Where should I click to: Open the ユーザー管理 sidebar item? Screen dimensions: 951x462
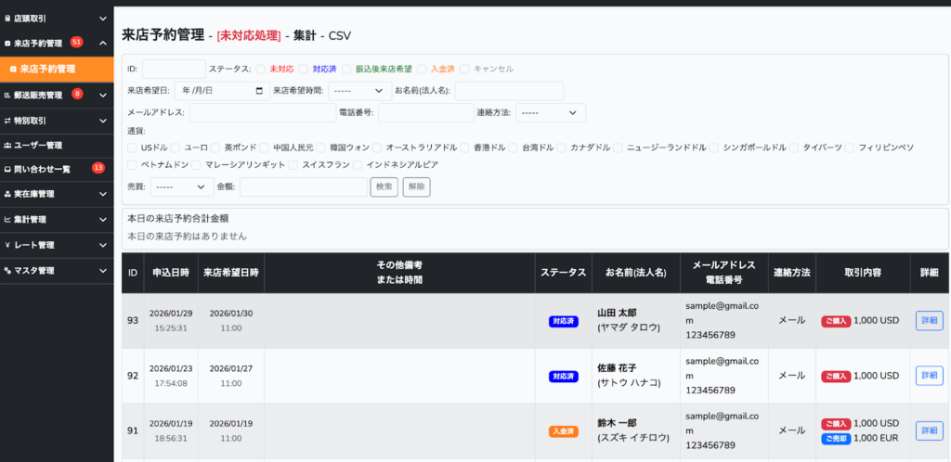57,145
